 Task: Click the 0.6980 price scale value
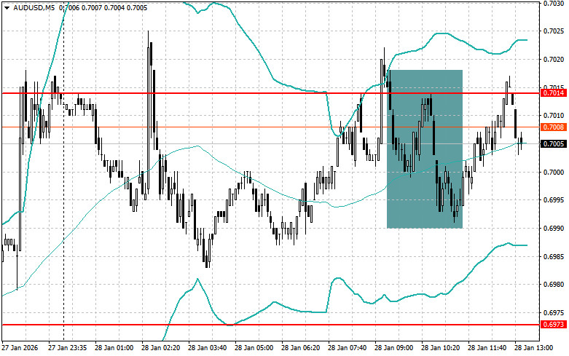554,285
